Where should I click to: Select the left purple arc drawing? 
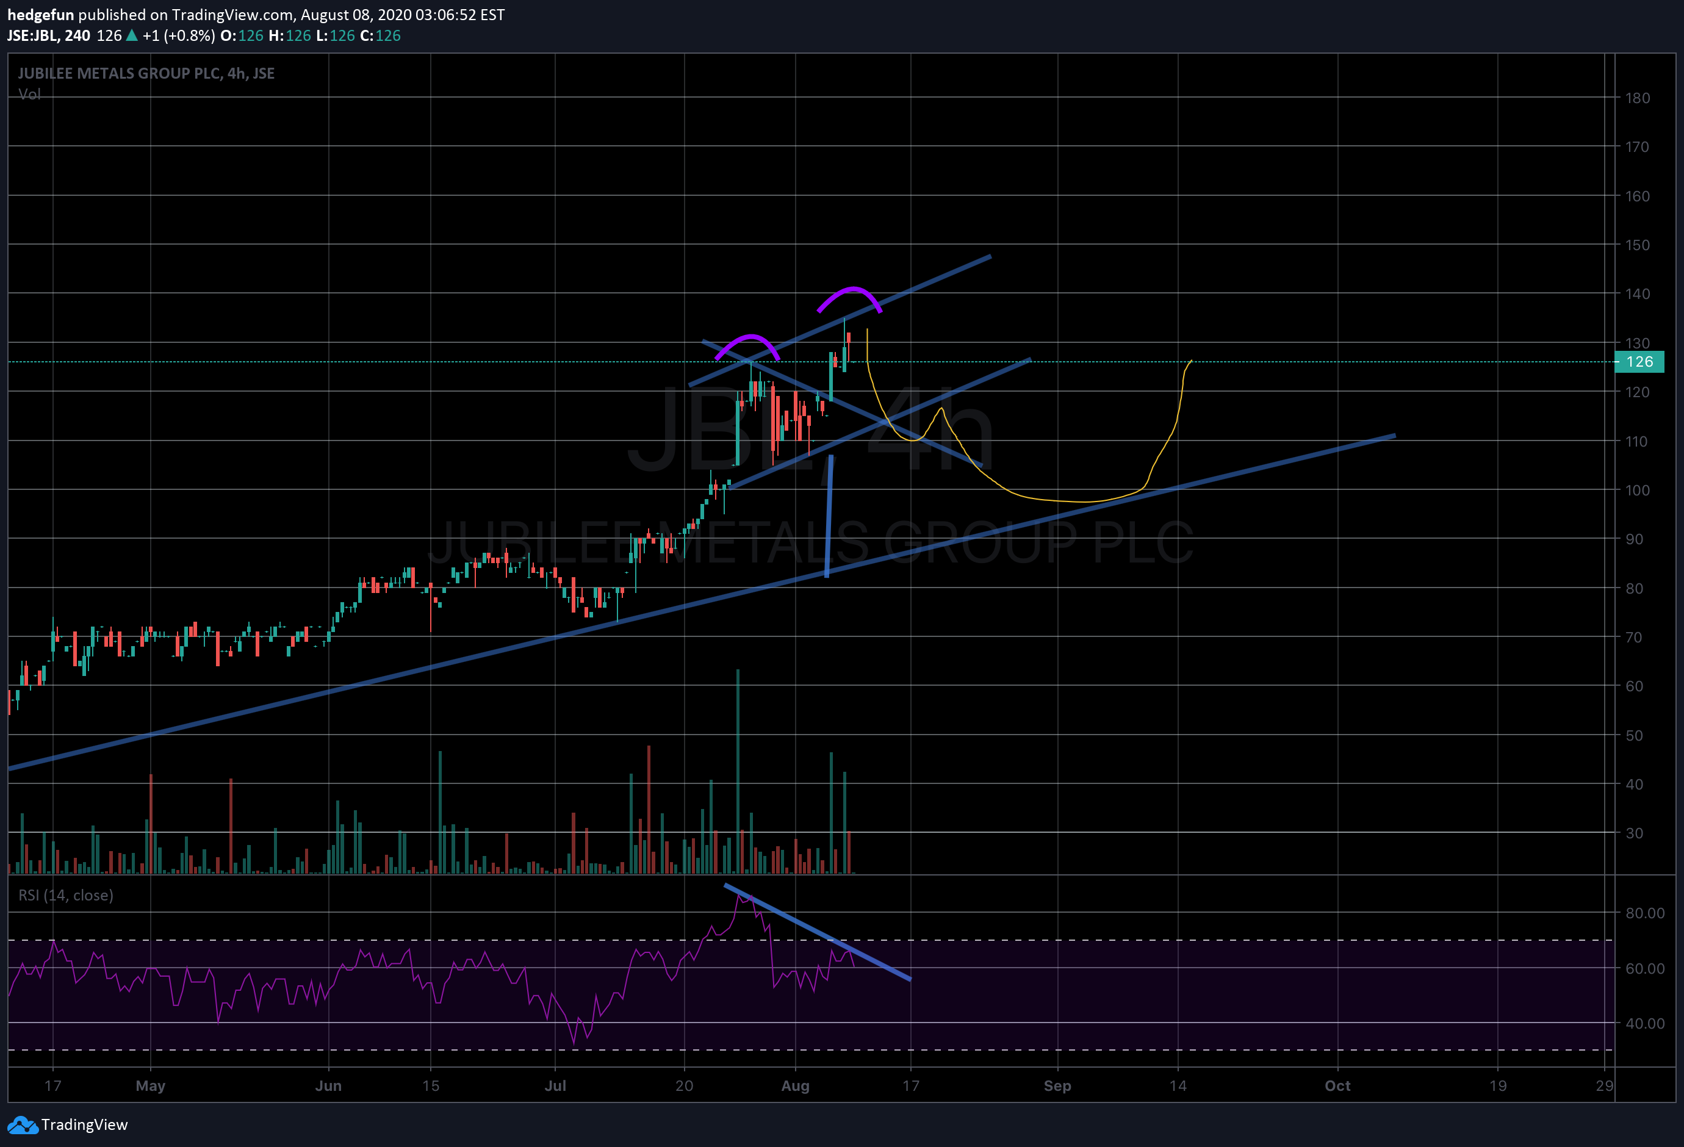(750, 337)
